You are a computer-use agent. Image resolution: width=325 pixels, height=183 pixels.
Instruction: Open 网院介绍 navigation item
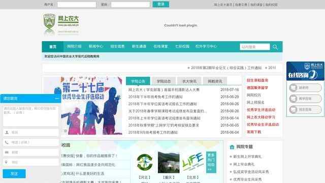click(74, 46)
